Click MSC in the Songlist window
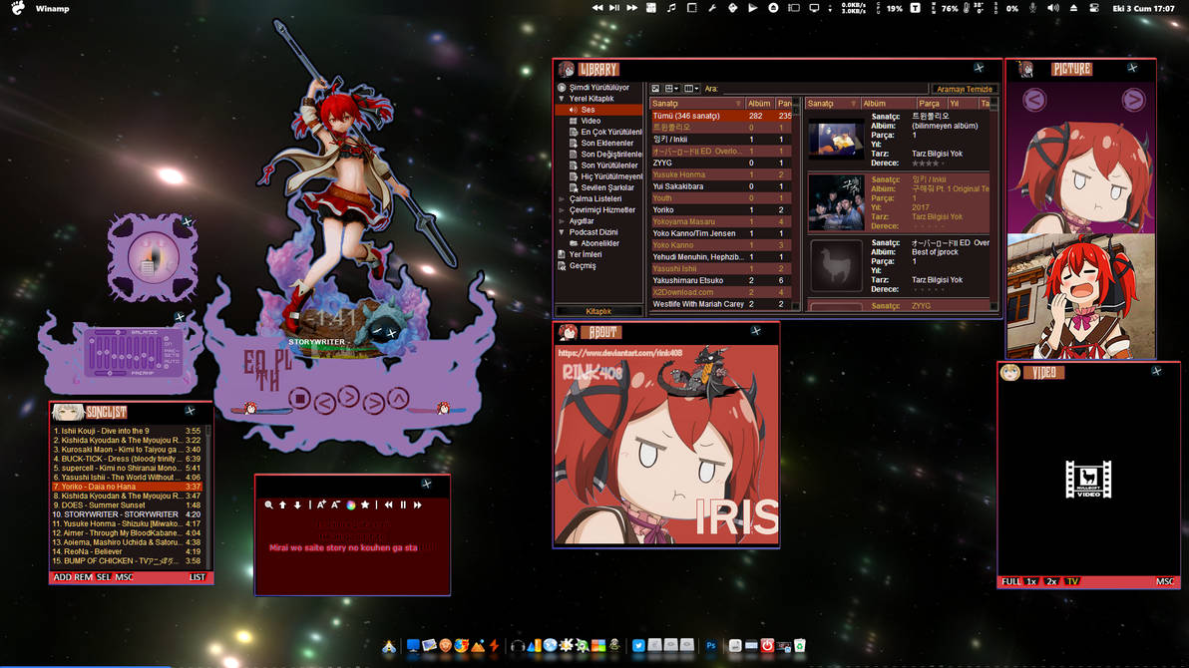 (125, 578)
